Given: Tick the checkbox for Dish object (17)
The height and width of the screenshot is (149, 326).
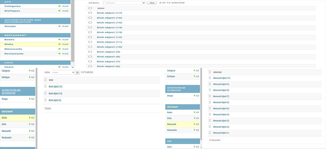Looking at the screenshot, I should tap(90, 13).
